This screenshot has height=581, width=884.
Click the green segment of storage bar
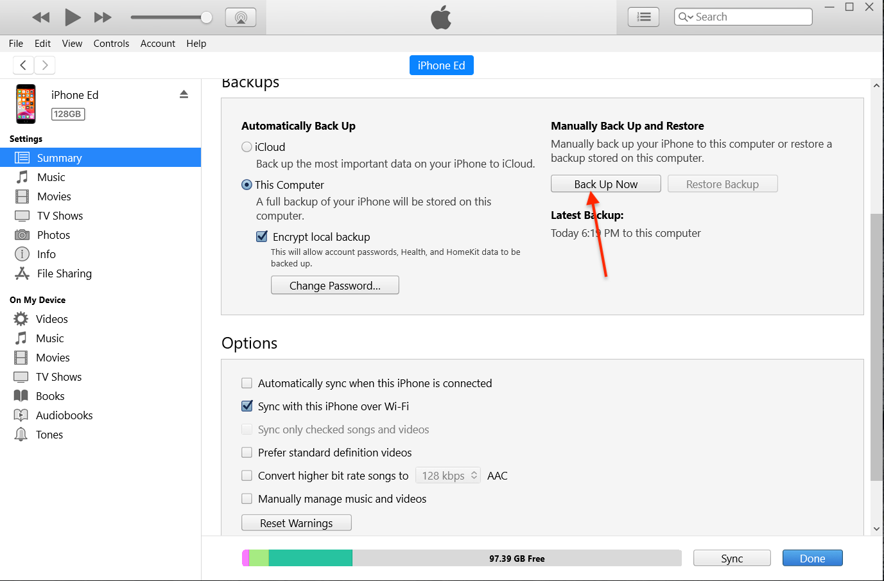[x=311, y=559]
